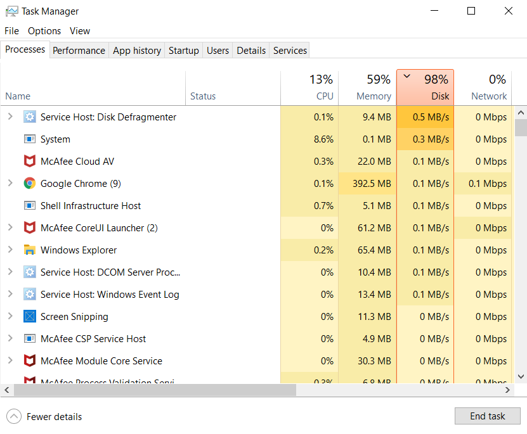Click the horizontal scrollbar left arrow
Image resolution: width=527 pixels, height=434 pixels.
pos(7,390)
